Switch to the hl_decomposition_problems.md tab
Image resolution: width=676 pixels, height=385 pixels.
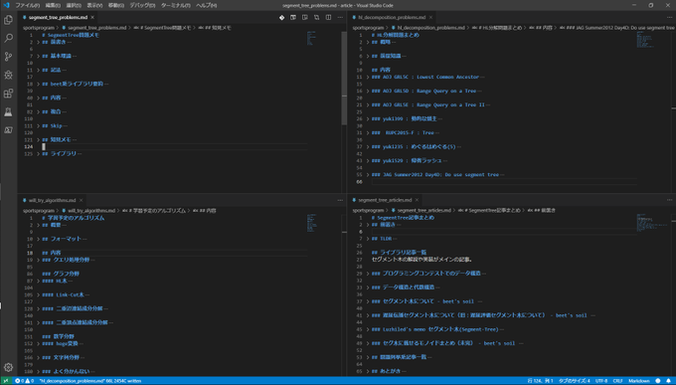click(392, 18)
